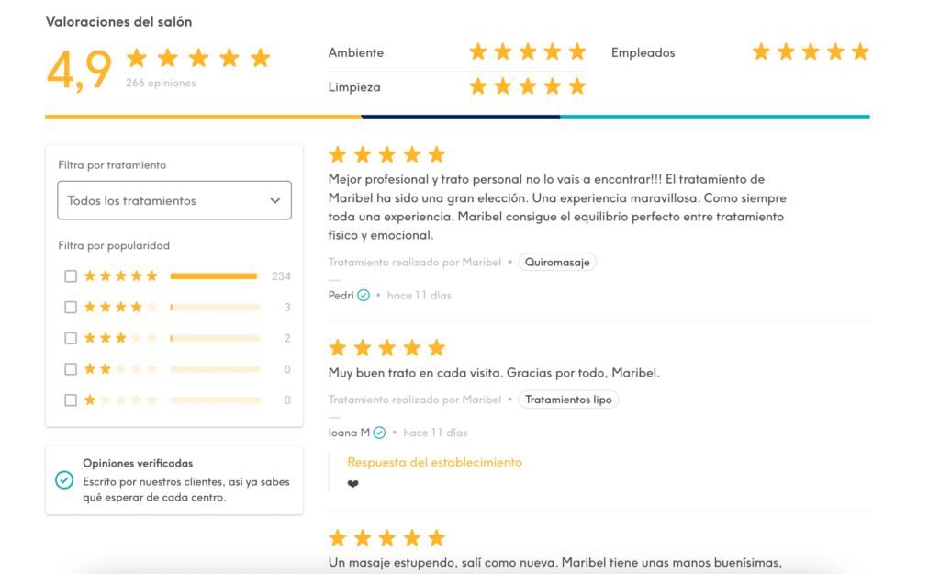This screenshot has width=940, height=574.
Task: Click the overall 4,9 rating stars
Action: [x=198, y=59]
